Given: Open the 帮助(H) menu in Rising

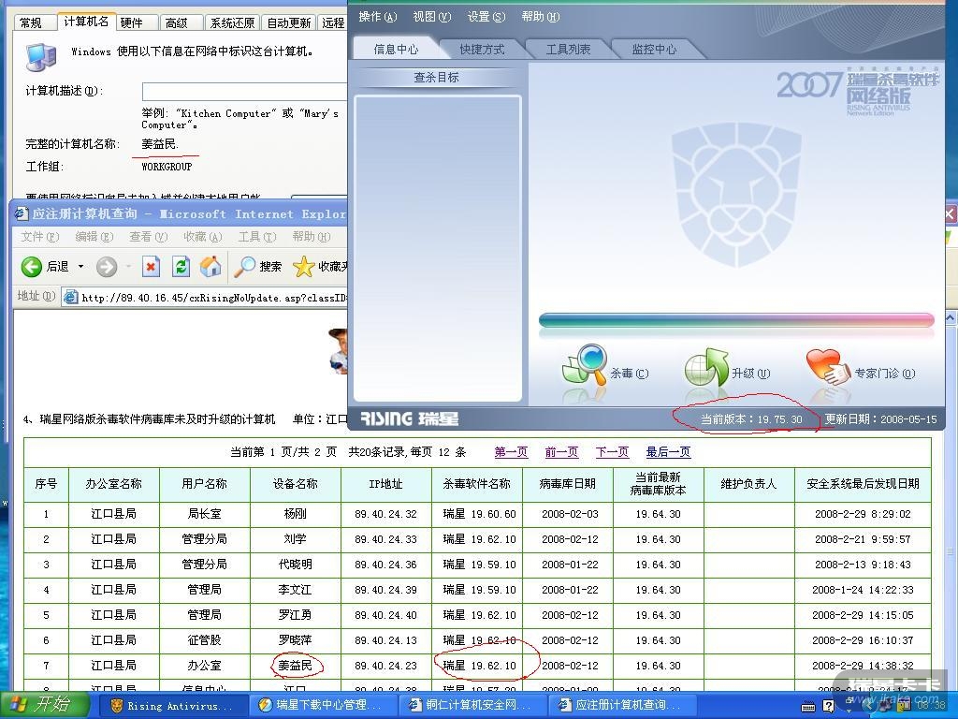Looking at the screenshot, I should tap(540, 17).
